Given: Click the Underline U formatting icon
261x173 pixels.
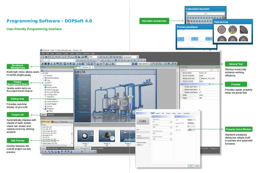Looking at the screenshot, I should (x=108, y=60).
